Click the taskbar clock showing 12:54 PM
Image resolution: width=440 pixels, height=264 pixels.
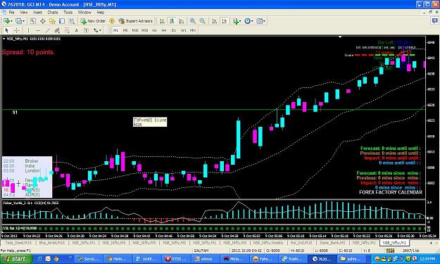pyautogui.click(x=427, y=259)
